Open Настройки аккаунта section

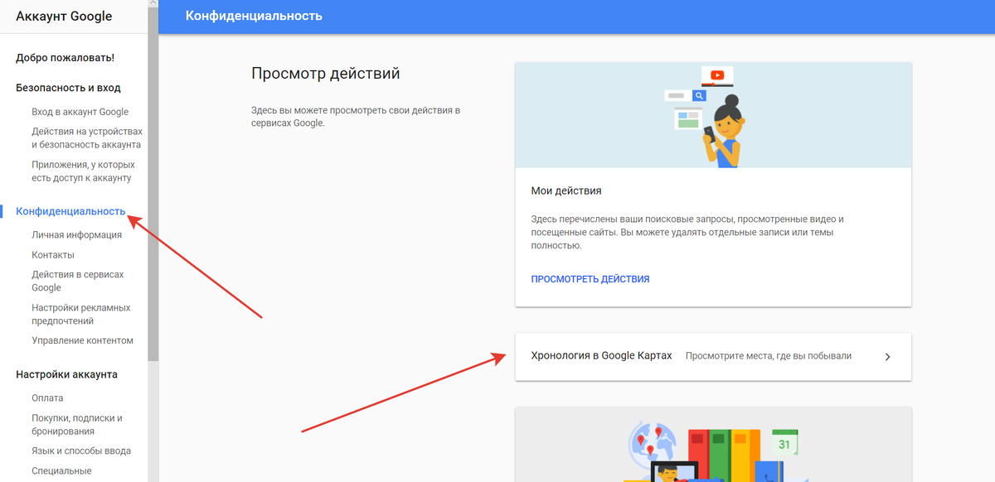(x=66, y=374)
